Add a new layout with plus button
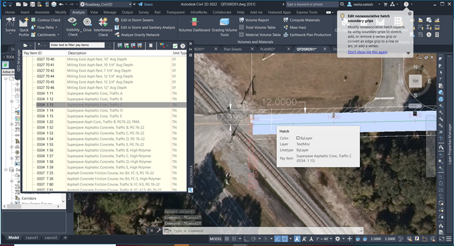 [65, 237]
